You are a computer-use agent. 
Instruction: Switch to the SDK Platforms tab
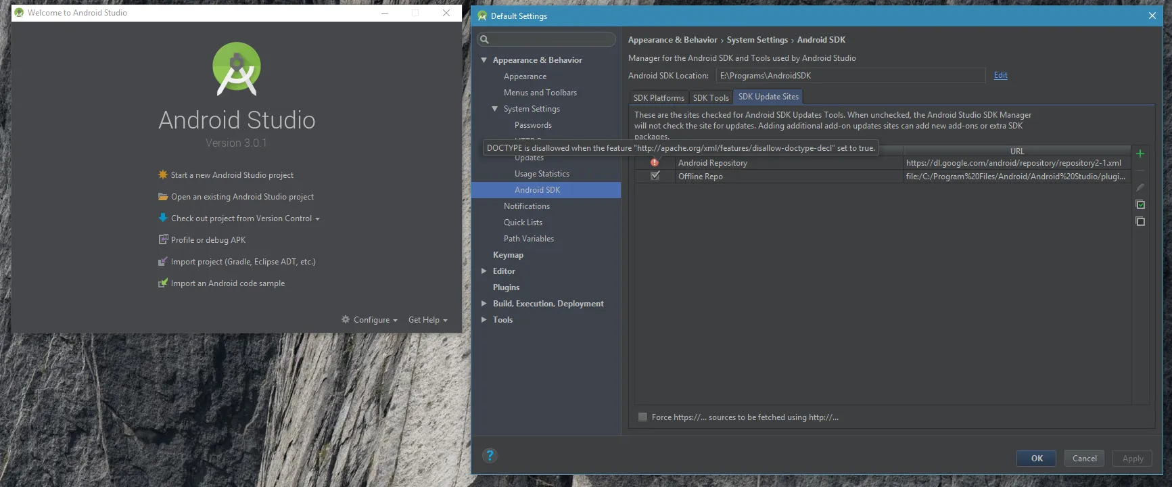click(659, 97)
